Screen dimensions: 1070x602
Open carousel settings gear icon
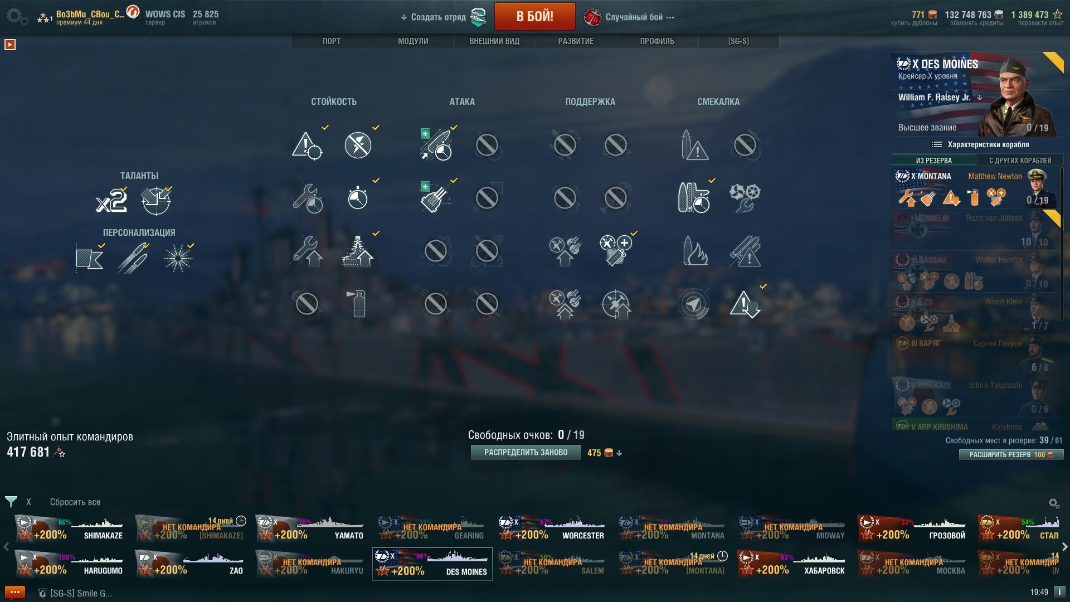(1054, 503)
